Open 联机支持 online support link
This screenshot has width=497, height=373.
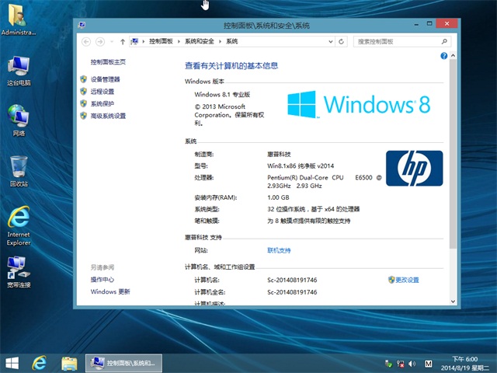279,250
